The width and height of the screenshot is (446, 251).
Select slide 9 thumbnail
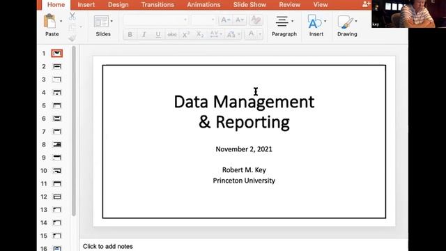coord(57,158)
